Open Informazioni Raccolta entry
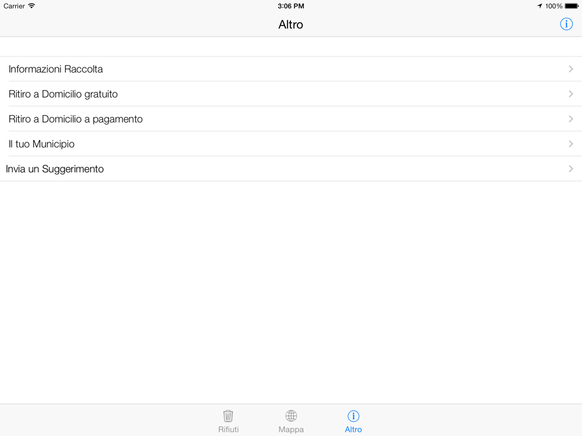This screenshot has height=436, width=582. click(x=291, y=69)
